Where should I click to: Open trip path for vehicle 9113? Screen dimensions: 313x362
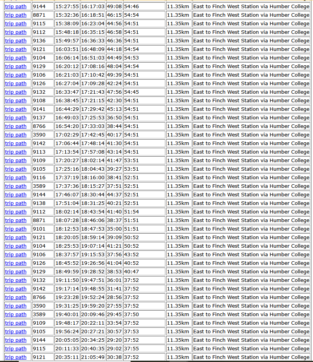(x=16, y=152)
